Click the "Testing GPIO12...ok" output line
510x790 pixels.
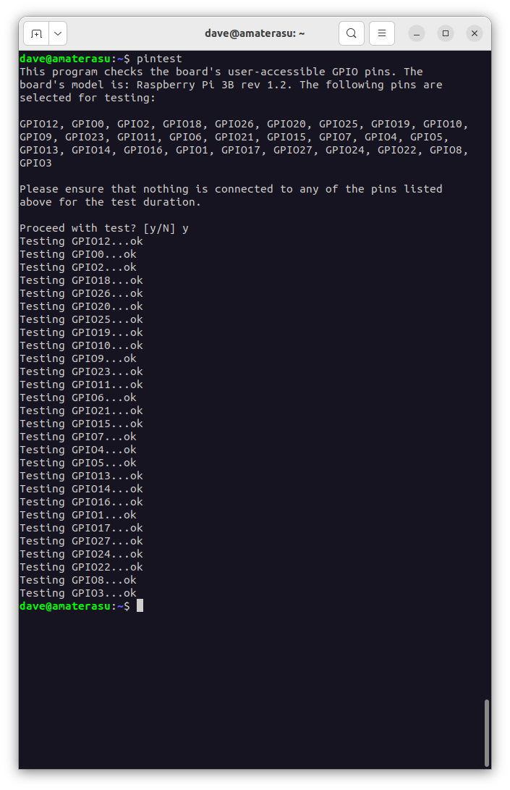pos(81,241)
